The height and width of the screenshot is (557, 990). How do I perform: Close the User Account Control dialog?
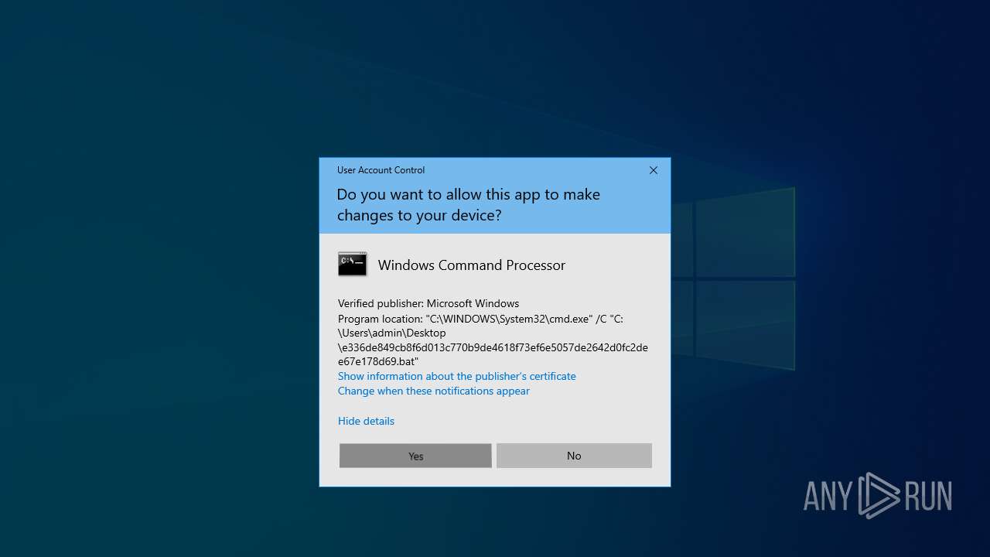pyautogui.click(x=654, y=170)
